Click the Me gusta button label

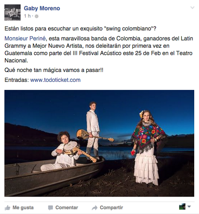23,208
